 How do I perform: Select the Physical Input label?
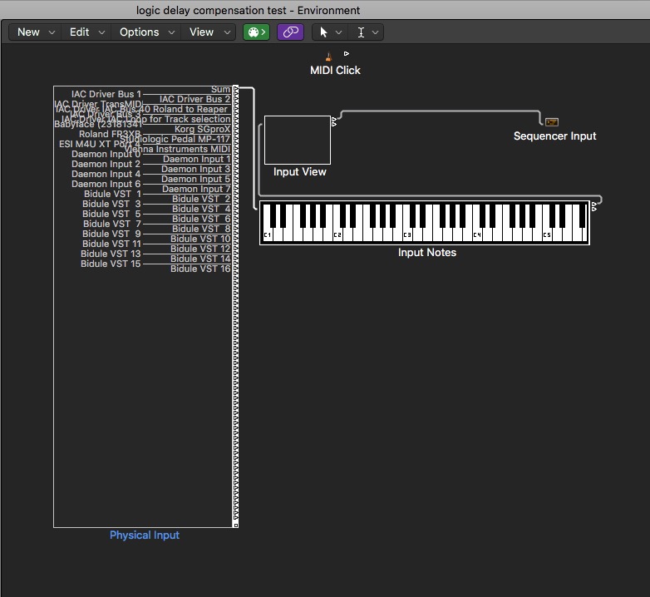pos(145,535)
